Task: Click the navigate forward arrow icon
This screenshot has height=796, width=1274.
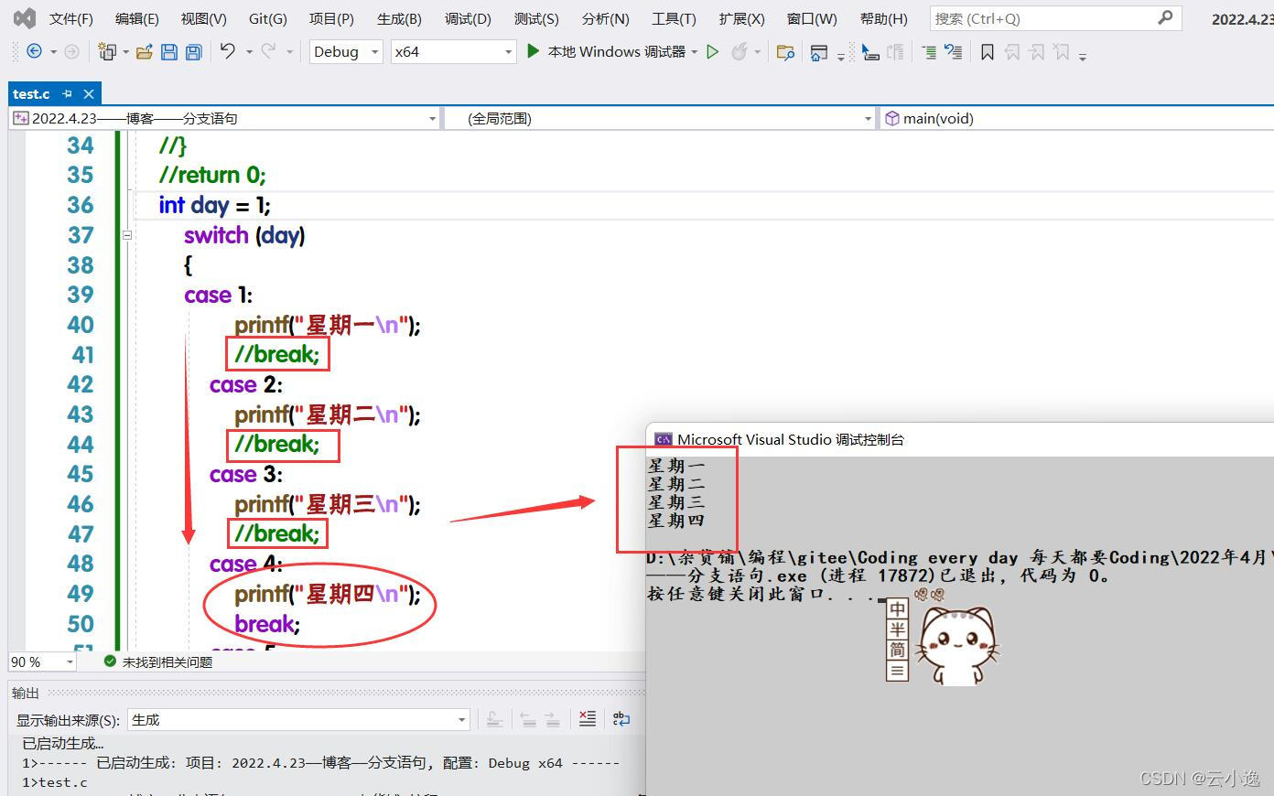Action: click(71, 52)
